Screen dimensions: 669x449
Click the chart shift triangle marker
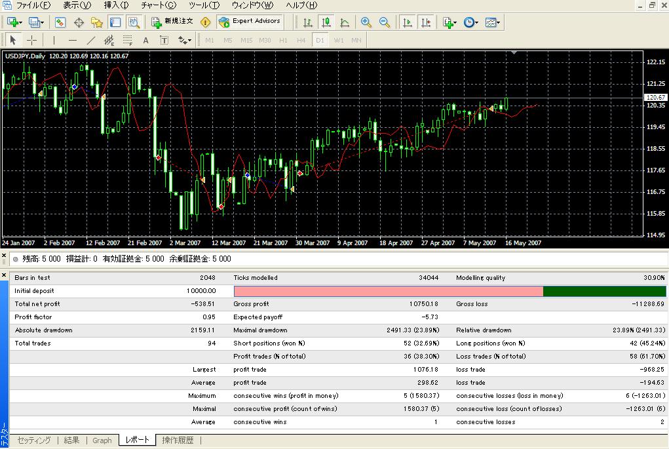tap(514, 52)
